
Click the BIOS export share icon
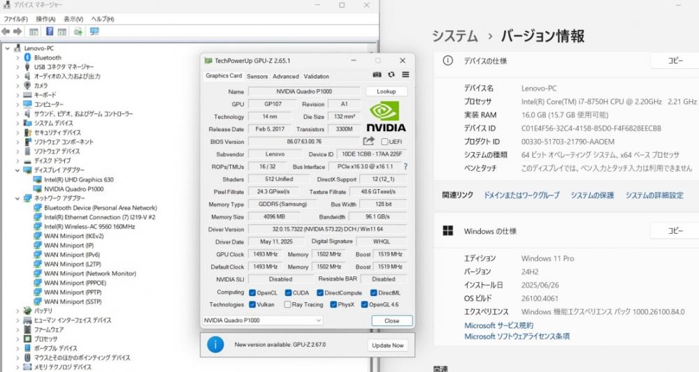pyautogui.click(x=368, y=141)
